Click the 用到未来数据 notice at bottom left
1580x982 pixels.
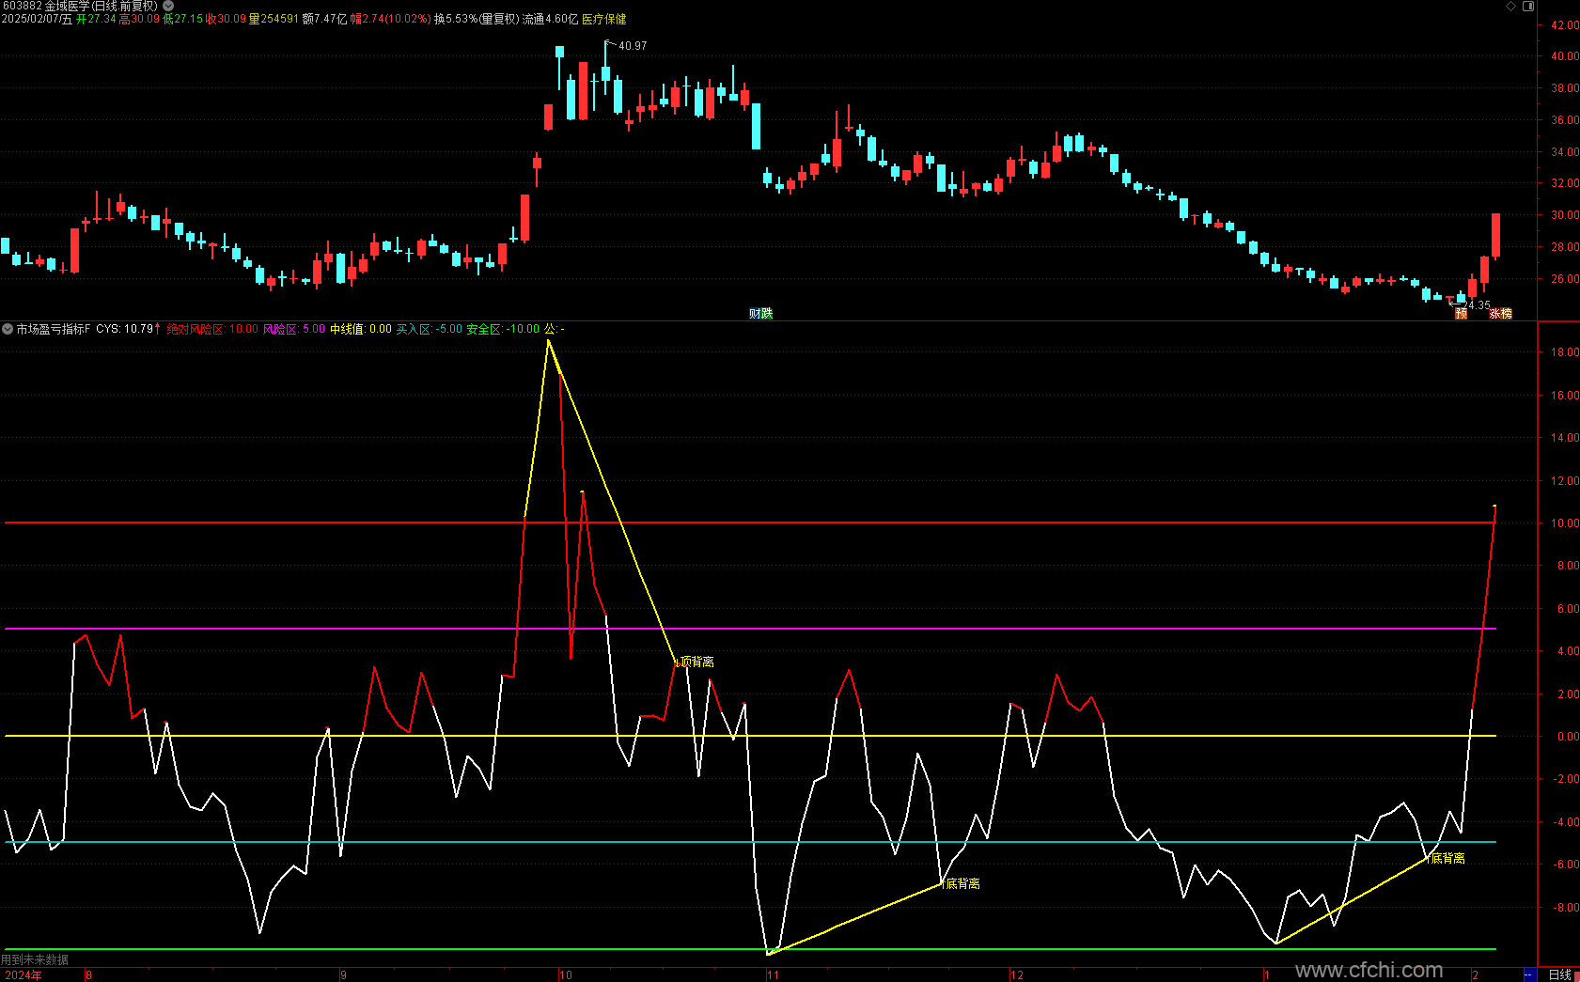click(35, 959)
